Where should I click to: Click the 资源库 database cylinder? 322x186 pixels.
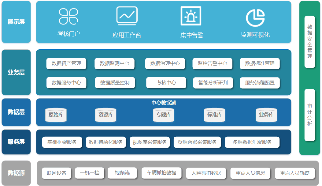pyautogui.click(x=106, y=115)
